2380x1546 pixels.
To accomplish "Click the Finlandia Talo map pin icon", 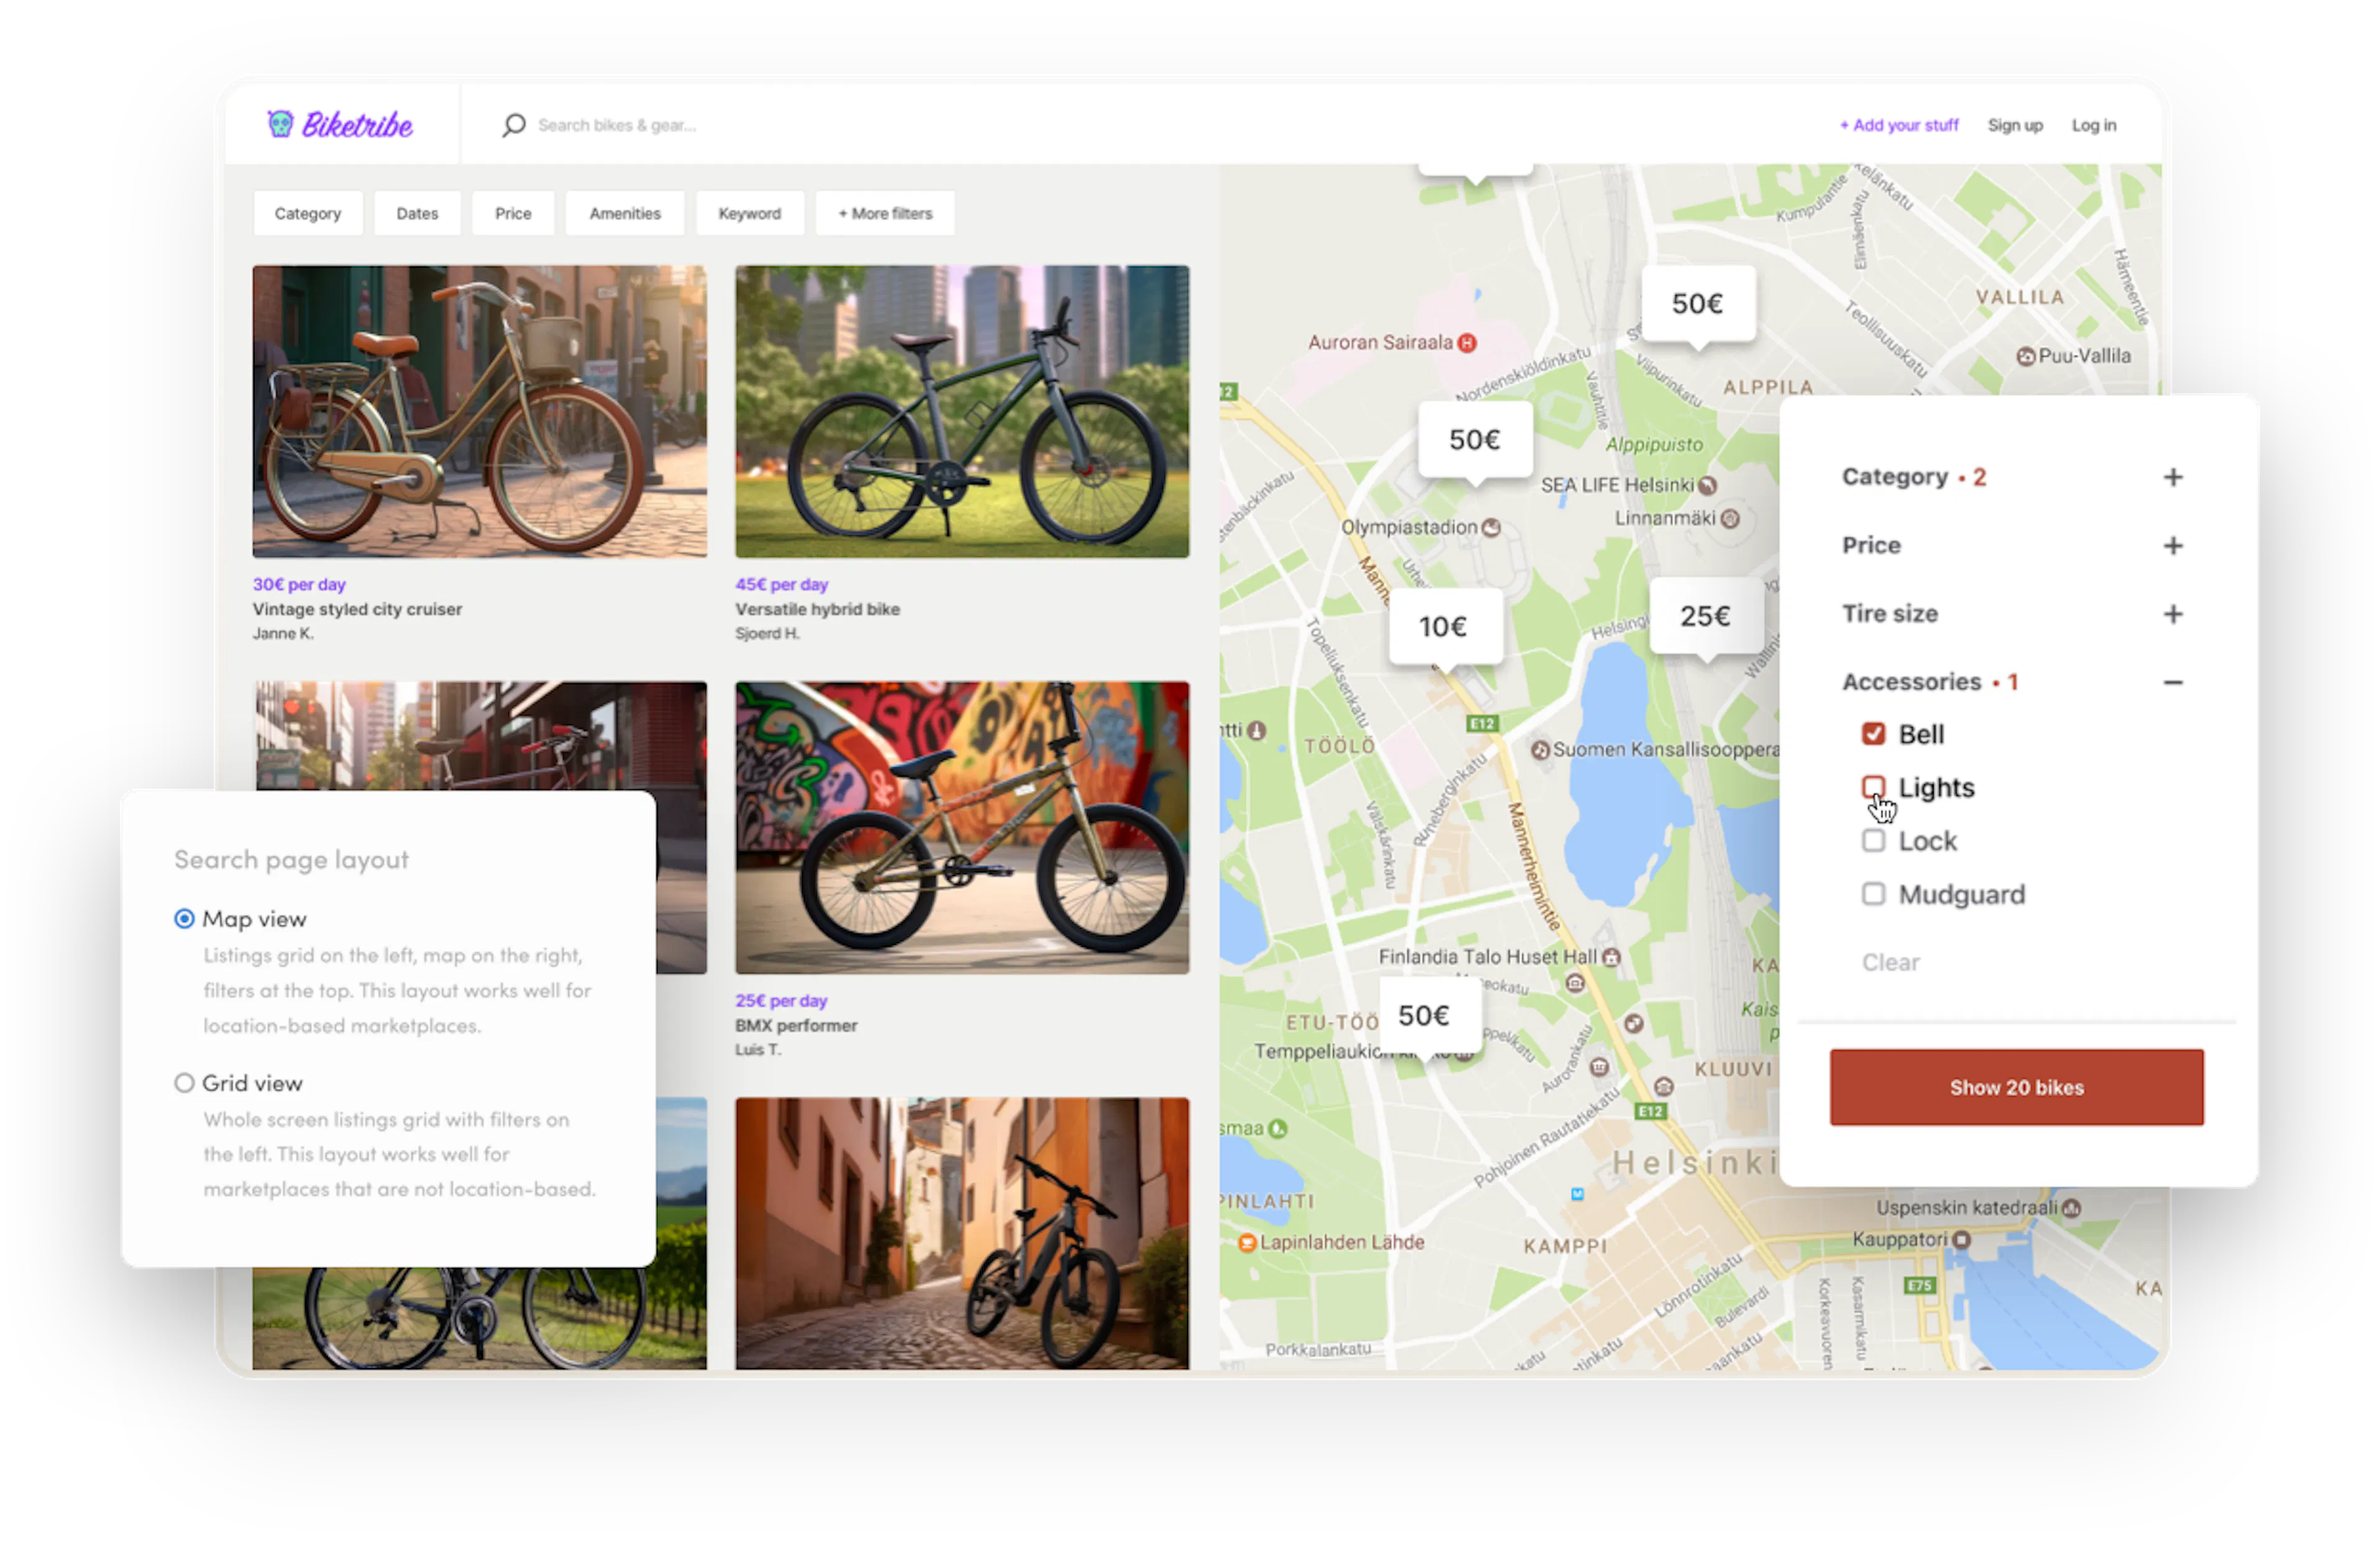I will 1611,957.
